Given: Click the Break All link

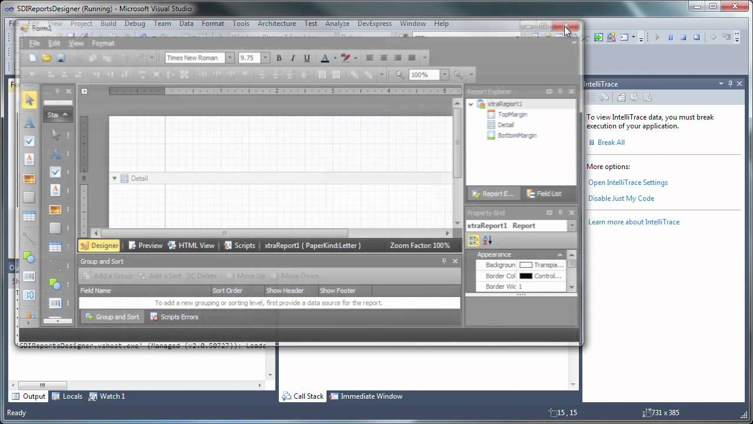Looking at the screenshot, I should click(x=611, y=143).
